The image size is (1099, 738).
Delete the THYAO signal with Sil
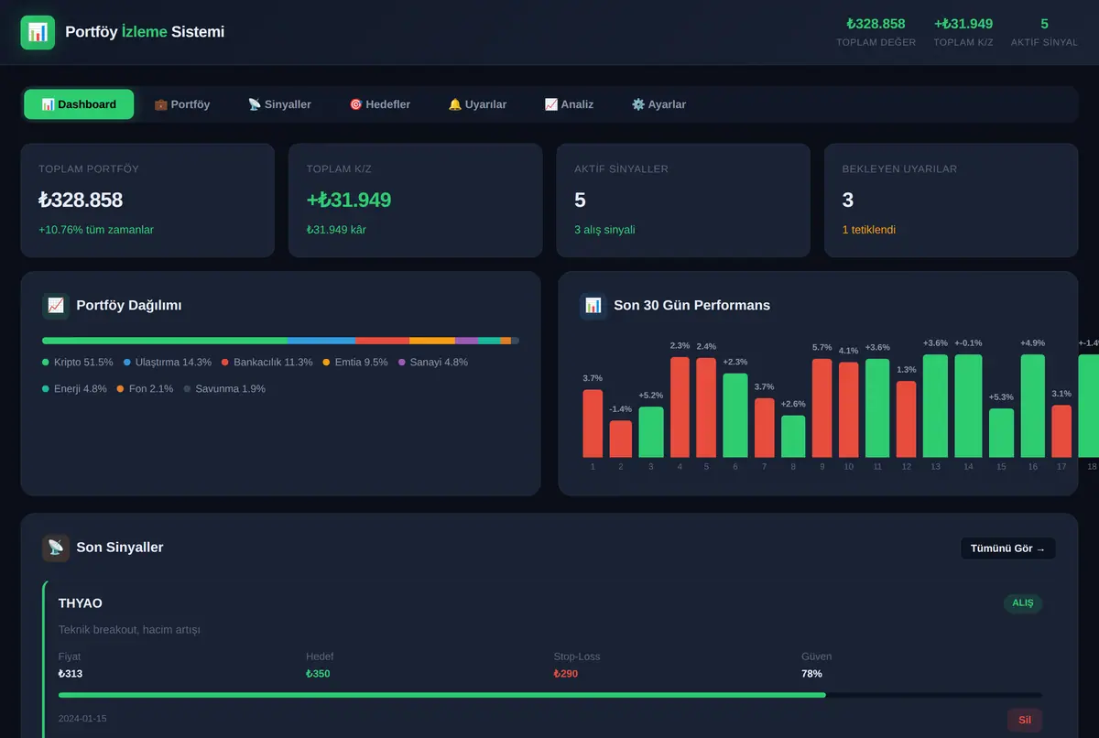pos(1025,720)
